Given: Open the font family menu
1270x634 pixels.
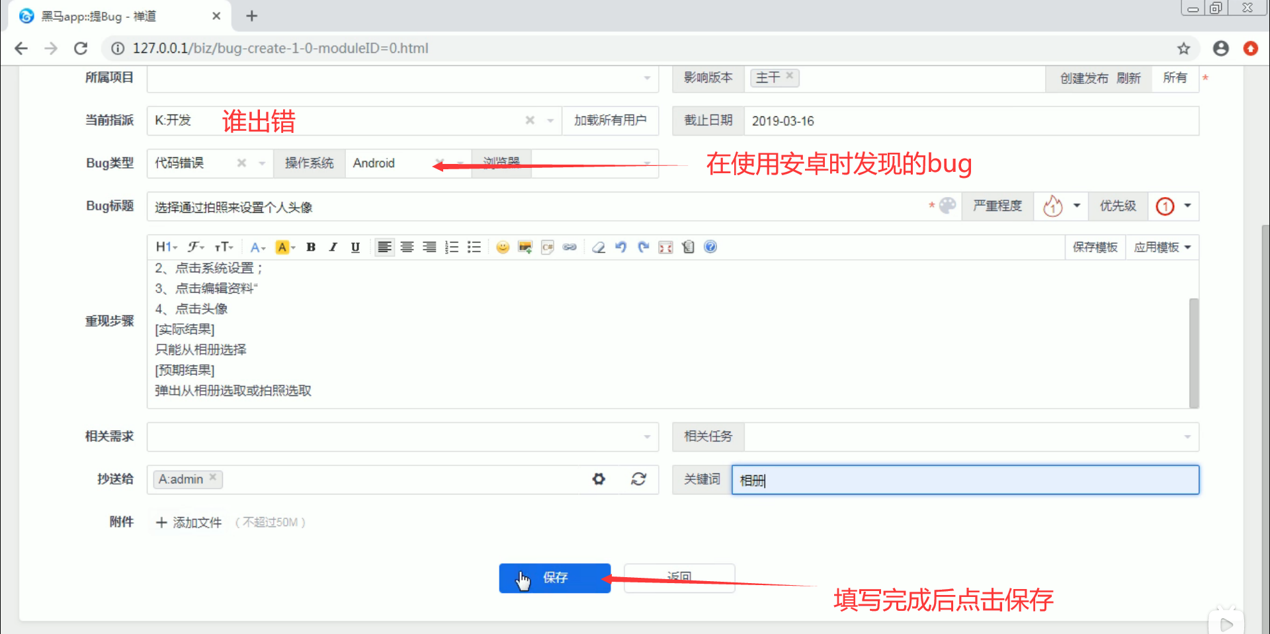Looking at the screenshot, I should click(x=195, y=247).
